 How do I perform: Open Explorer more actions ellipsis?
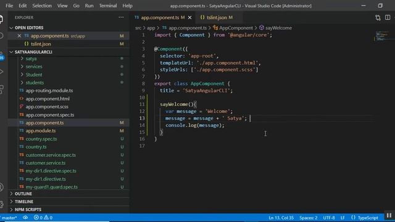tap(121, 17)
